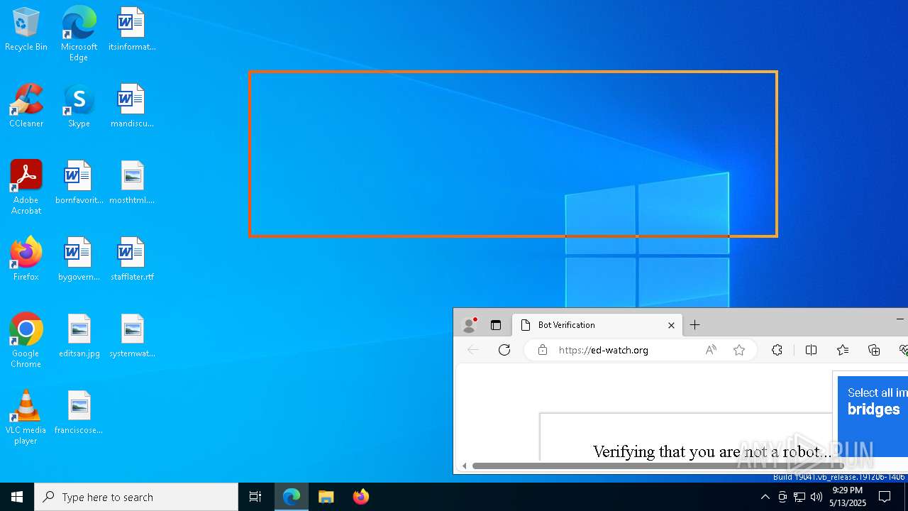The height and width of the screenshot is (511, 908).
Task: Select the editsan.jpg image file
Action: pos(79,336)
